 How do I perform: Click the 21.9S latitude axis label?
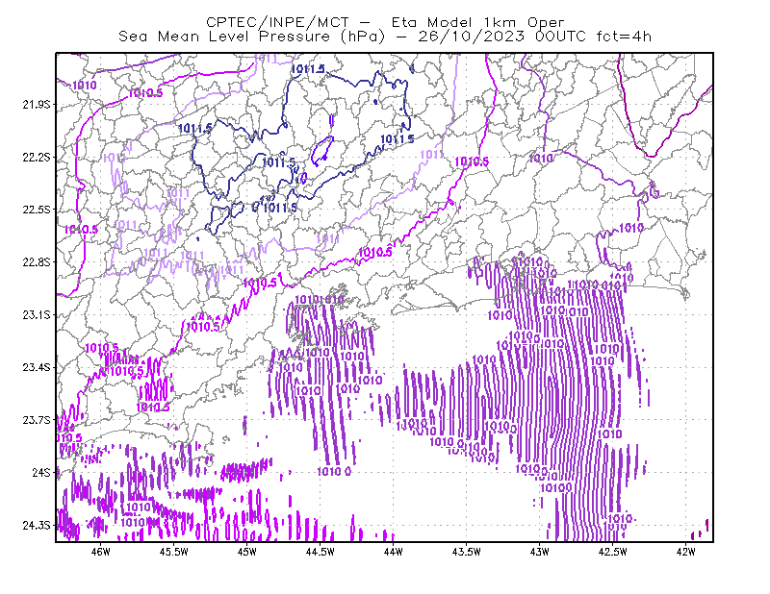click(x=36, y=105)
